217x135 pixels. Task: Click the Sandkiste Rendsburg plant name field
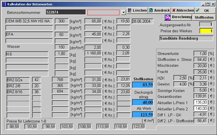[x=186, y=38]
